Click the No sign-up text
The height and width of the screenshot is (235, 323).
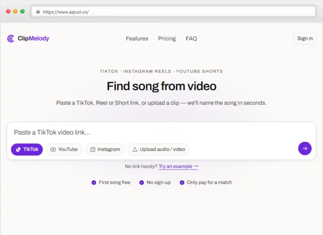[159, 182]
